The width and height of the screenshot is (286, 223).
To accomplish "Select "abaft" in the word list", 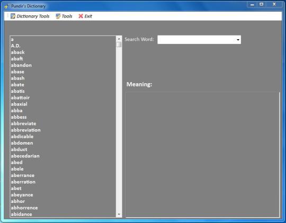I will click(x=17, y=59).
